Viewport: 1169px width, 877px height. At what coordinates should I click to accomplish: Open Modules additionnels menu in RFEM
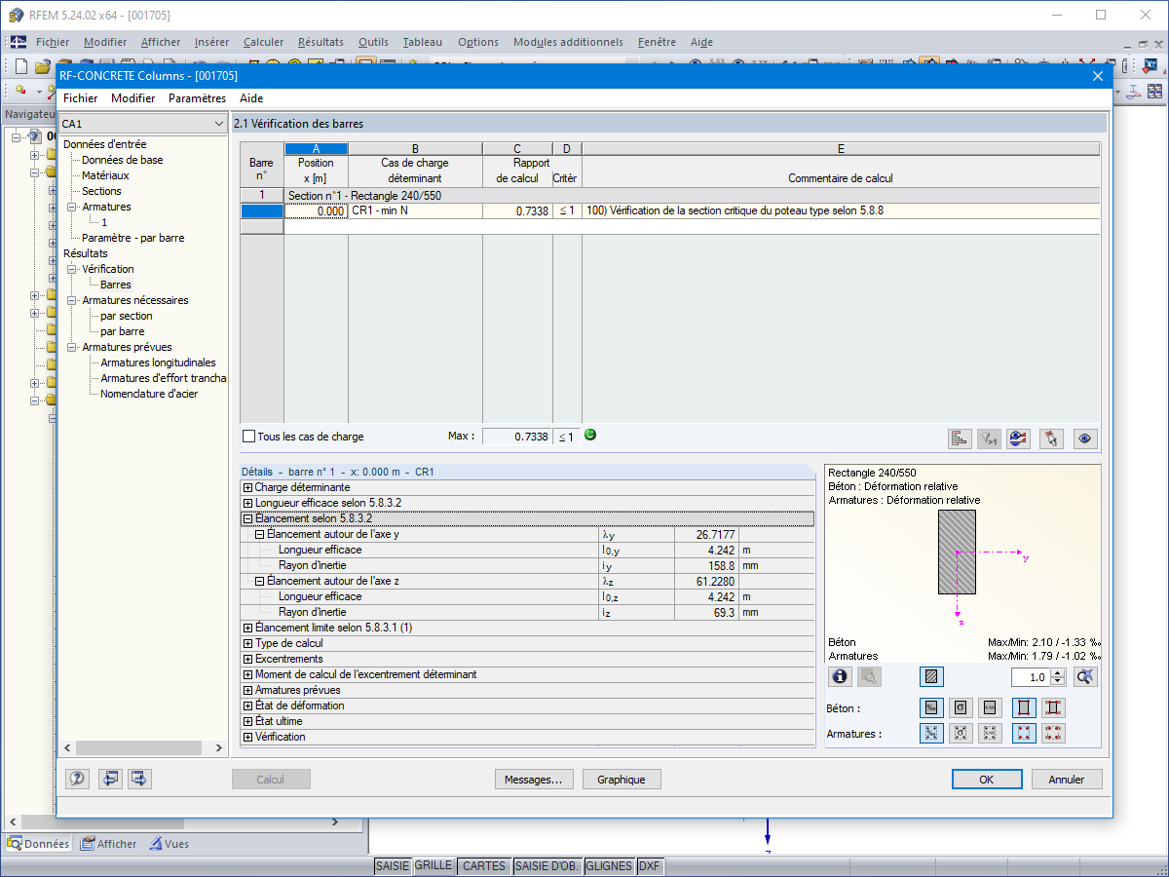(568, 42)
